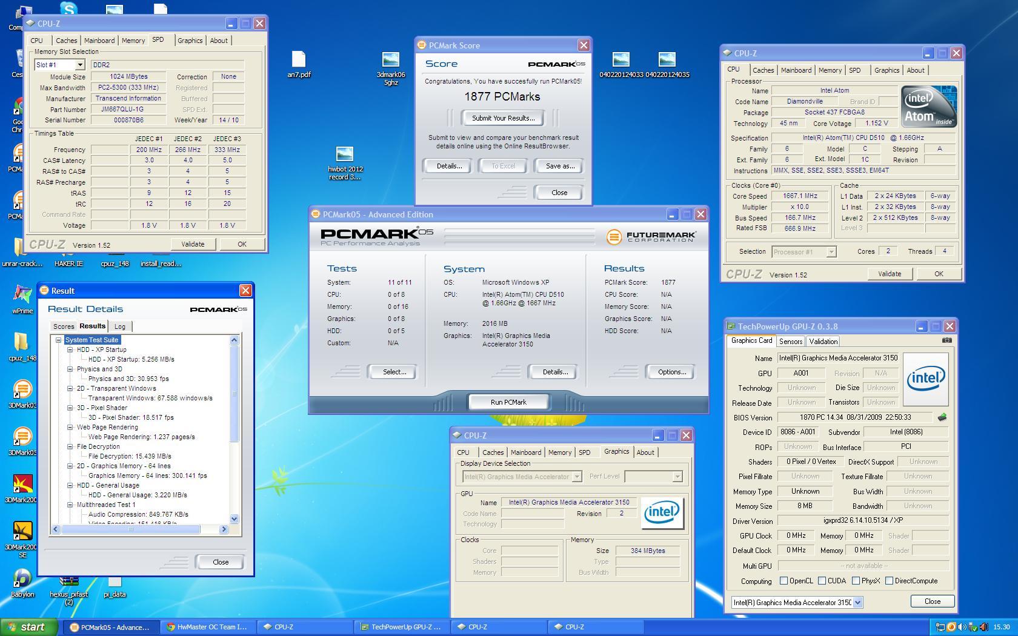Open the Display Device Selection dropdown

coord(577,477)
